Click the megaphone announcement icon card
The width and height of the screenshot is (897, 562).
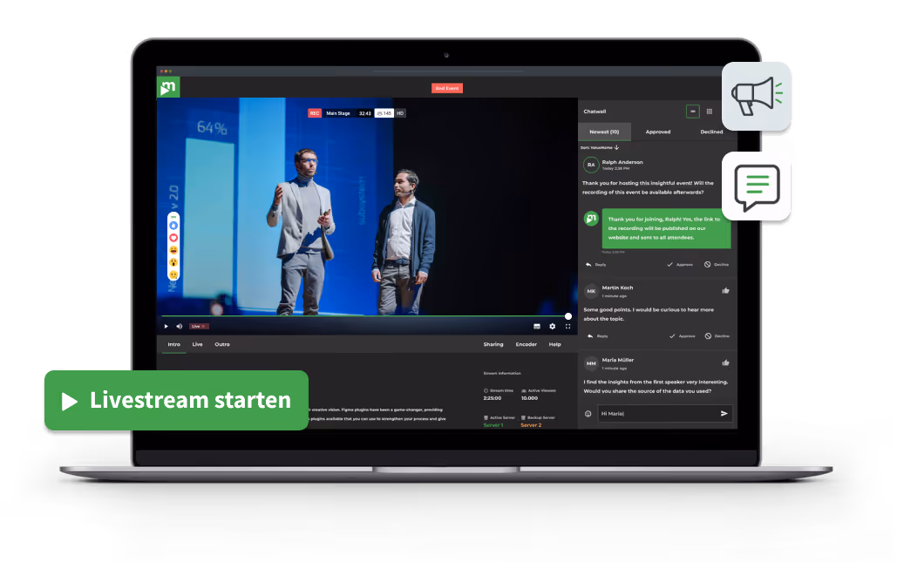pos(757,96)
